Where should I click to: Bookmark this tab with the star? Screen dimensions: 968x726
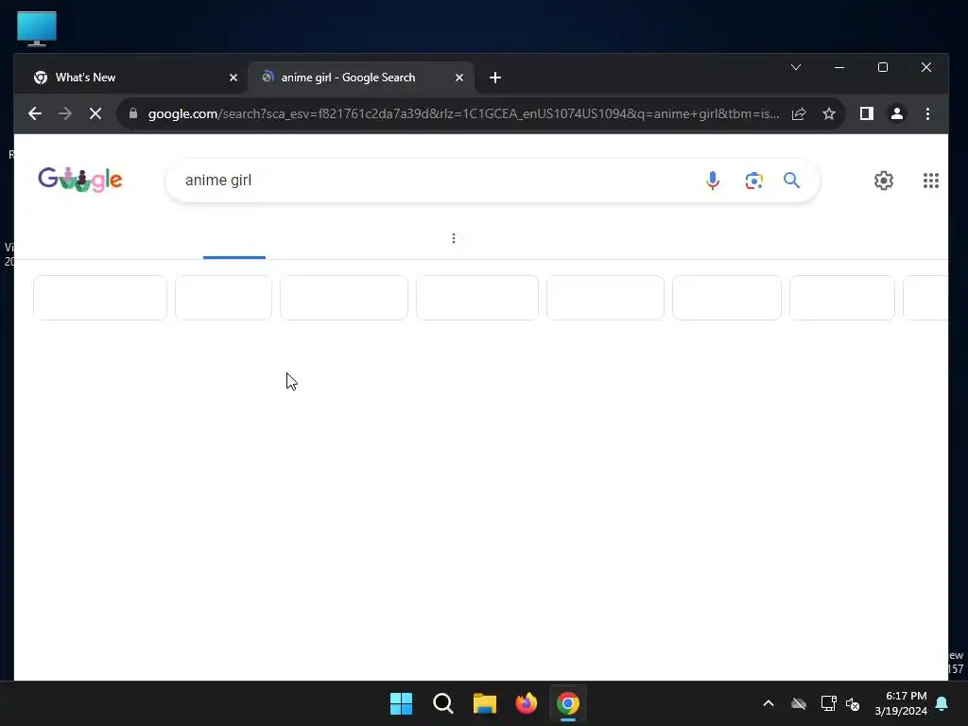click(x=829, y=113)
